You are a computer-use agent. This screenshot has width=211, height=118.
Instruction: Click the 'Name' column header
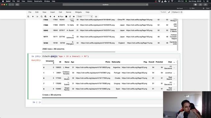coord(67,62)
